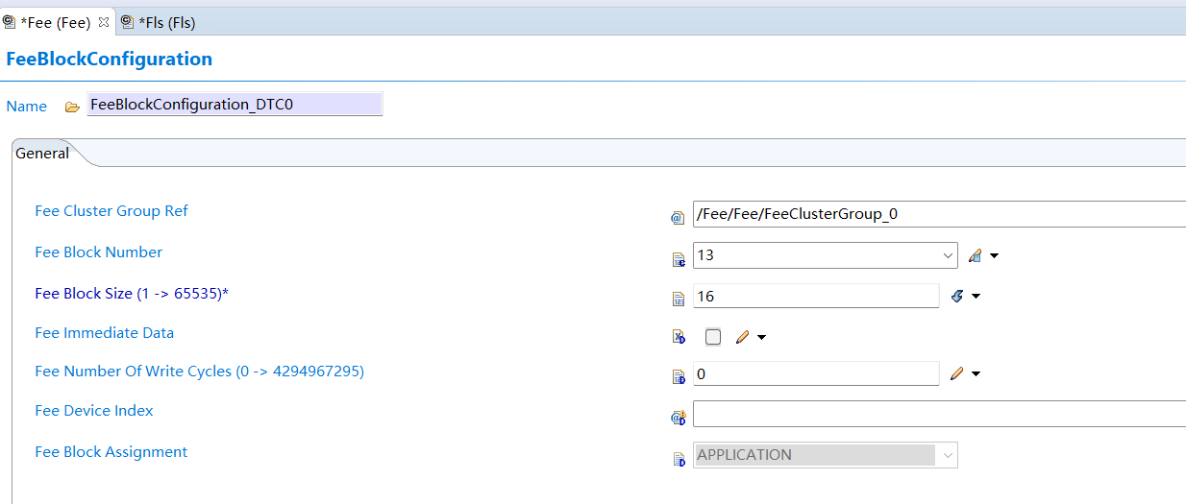Click the reference icon left of Fee Device Index
1186x504 pixels.
pyautogui.click(x=679, y=417)
